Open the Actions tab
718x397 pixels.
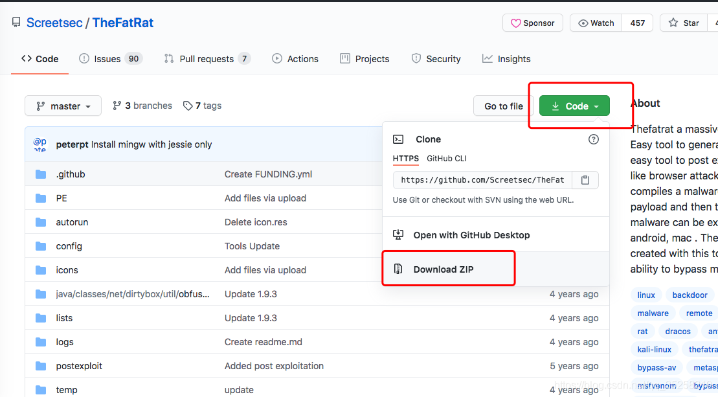[x=295, y=59]
